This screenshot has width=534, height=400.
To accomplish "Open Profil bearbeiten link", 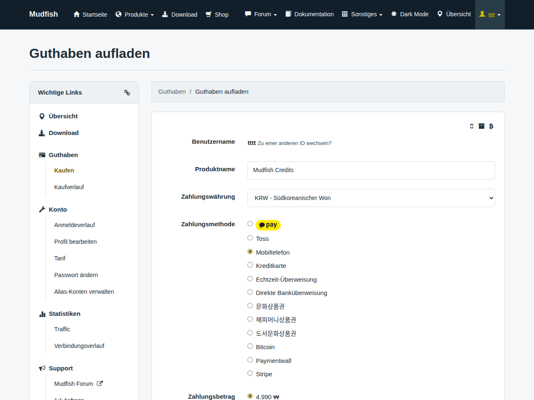I will 76,242.
